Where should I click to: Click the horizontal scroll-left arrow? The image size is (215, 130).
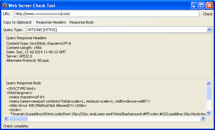pos(6,119)
